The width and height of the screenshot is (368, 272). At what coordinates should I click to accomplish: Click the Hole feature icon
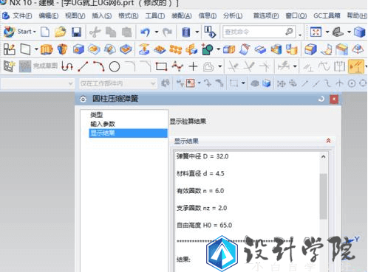(78, 49)
